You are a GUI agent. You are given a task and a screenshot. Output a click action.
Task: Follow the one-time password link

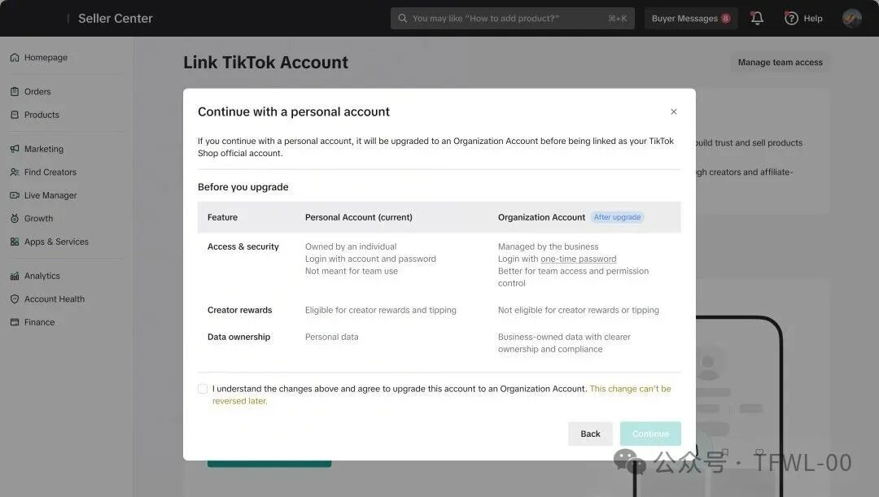click(x=579, y=259)
